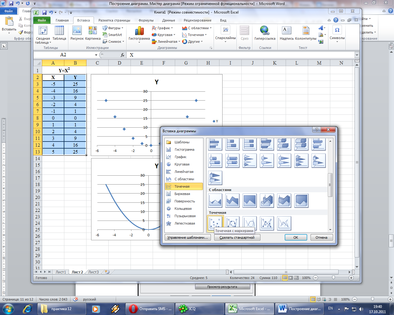Screen dimensions: 394x315
Task: Expand the Круговая ribbon dropdown
Action: [163, 35]
